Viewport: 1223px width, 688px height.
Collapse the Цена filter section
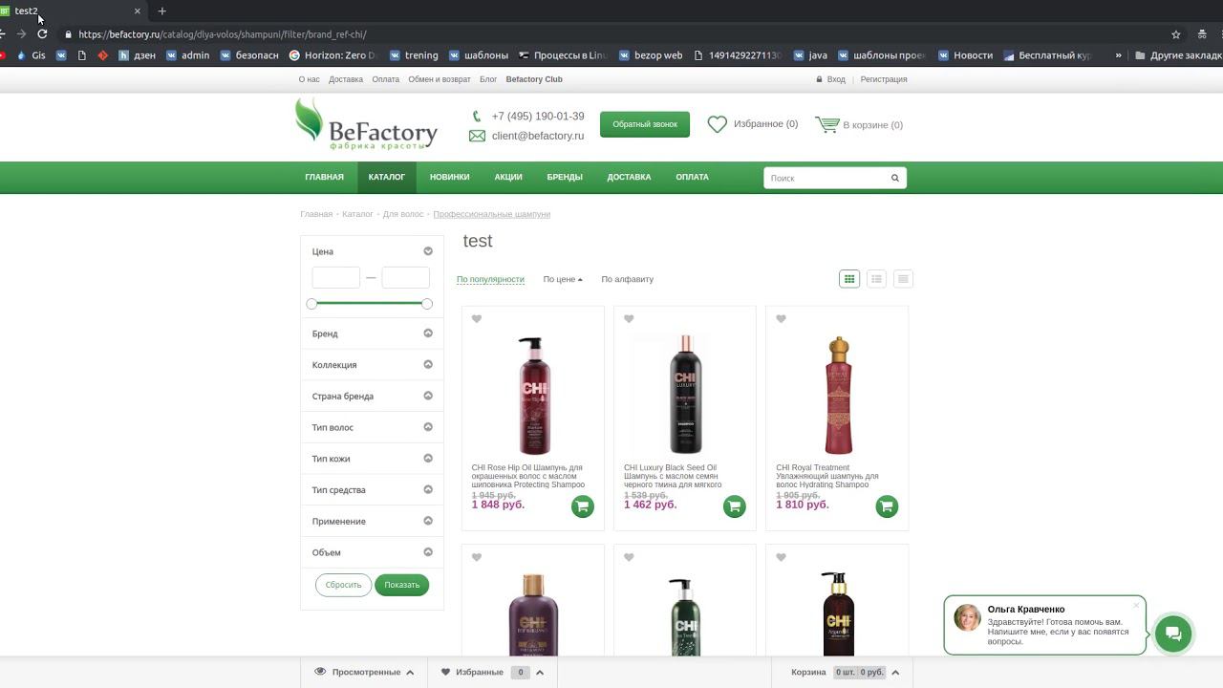pos(428,251)
